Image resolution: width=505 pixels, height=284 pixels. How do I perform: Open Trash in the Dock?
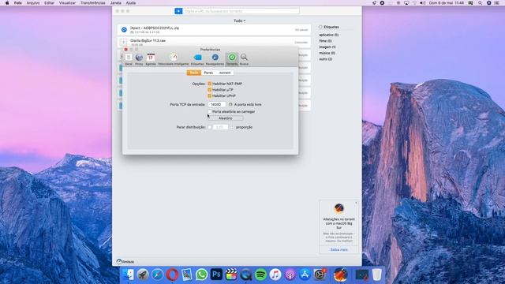(x=376, y=275)
